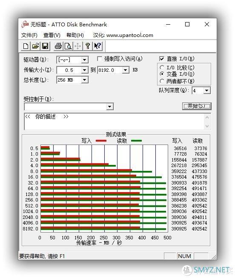Click the read value 437330 in the 8.0 row
235x278 pixels.
pos(199,171)
